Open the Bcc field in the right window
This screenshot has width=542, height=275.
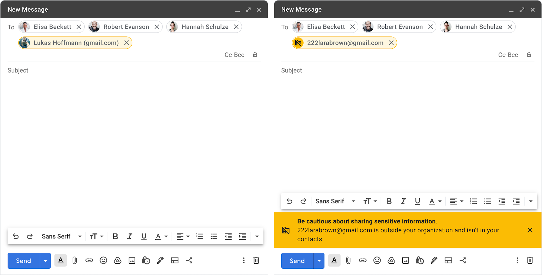coord(513,55)
